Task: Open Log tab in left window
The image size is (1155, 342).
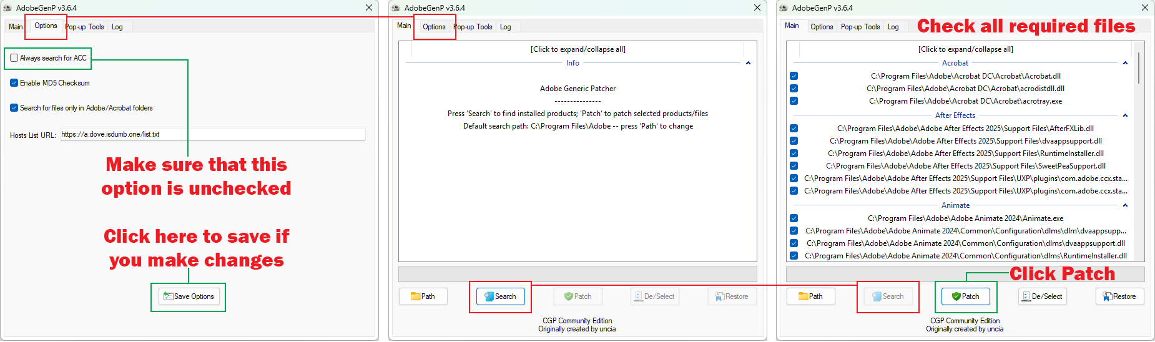Action: (117, 27)
